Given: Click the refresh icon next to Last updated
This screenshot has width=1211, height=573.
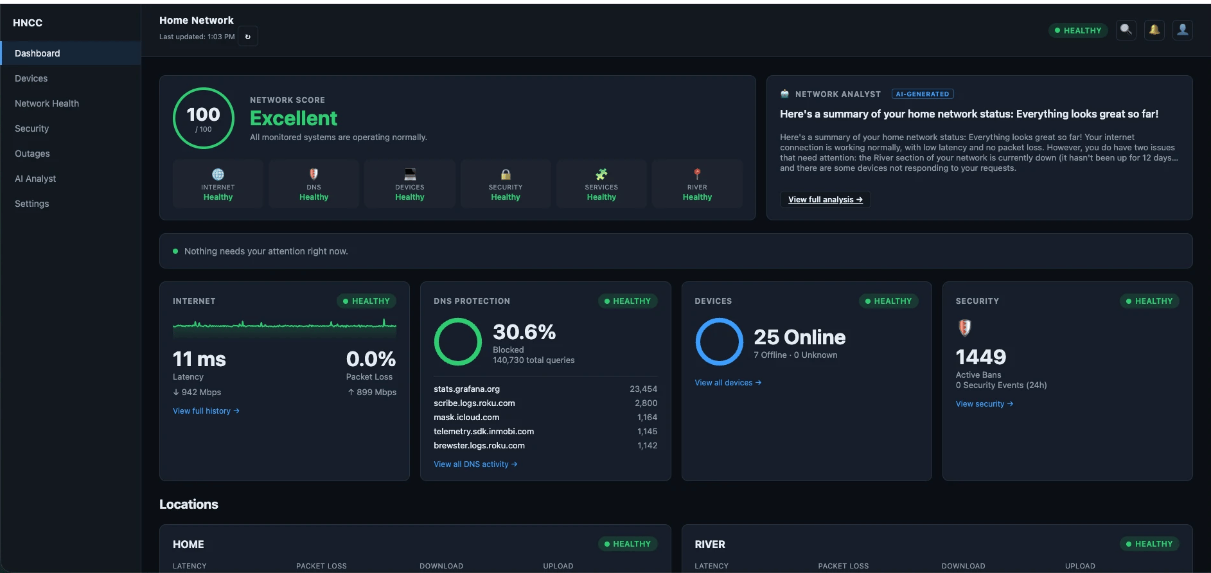Looking at the screenshot, I should (x=248, y=37).
